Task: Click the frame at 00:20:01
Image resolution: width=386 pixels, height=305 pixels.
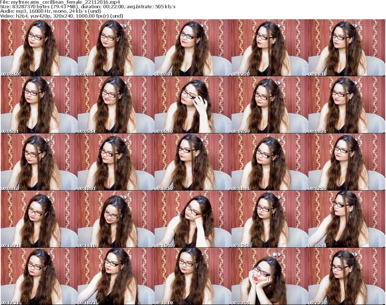Action: (269, 276)
